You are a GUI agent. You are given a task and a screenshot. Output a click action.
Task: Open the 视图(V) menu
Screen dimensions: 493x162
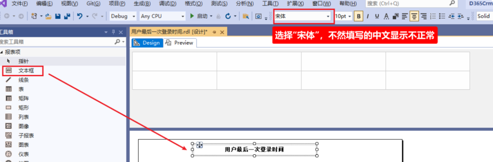pos(69,4)
